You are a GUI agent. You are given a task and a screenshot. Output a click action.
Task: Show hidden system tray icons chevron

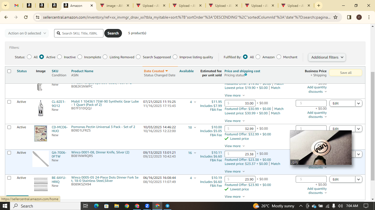pyautogui.click(x=301, y=206)
